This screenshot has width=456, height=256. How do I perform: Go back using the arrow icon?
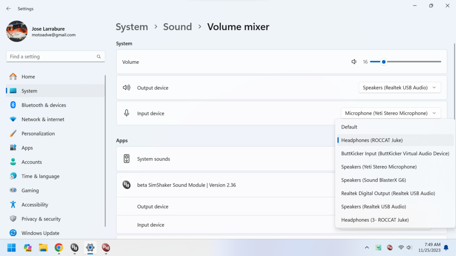pyautogui.click(x=8, y=9)
